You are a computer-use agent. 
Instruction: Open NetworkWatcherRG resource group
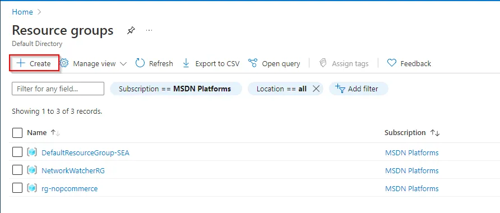tap(73, 170)
